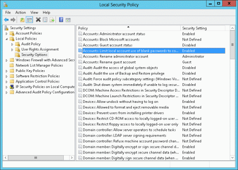The width and height of the screenshot is (238, 170).
Task: Expand the Audit Policy node
Action: (x=12, y=44)
